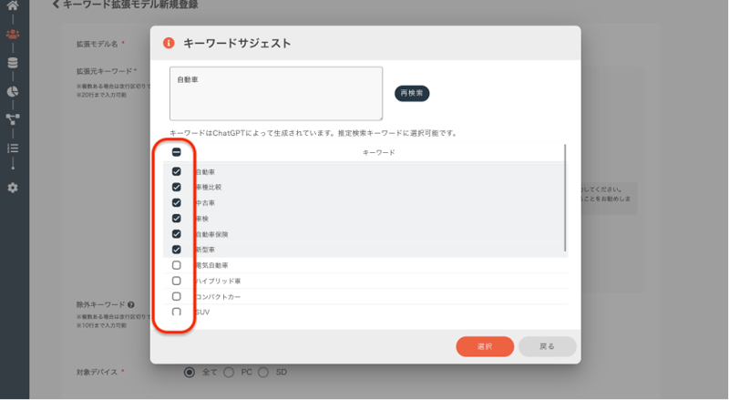Open the settings gear in the sidebar
This screenshot has width=729, height=400.
coord(13,188)
